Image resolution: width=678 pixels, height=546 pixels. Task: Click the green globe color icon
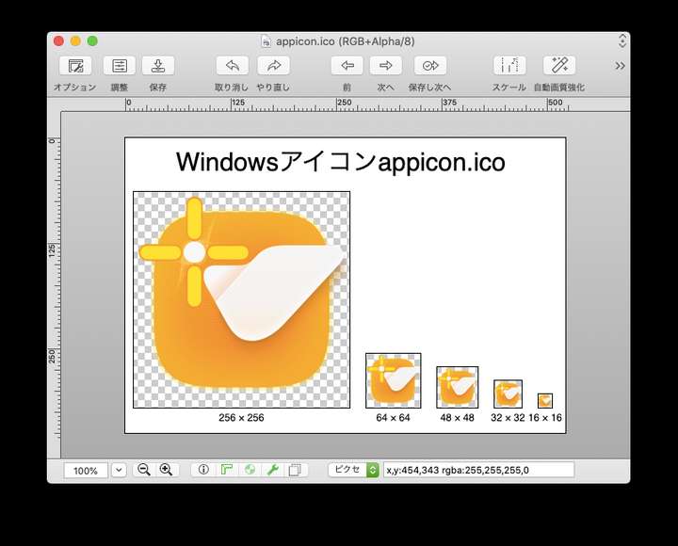pyautogui.click(x=250, y=470)
